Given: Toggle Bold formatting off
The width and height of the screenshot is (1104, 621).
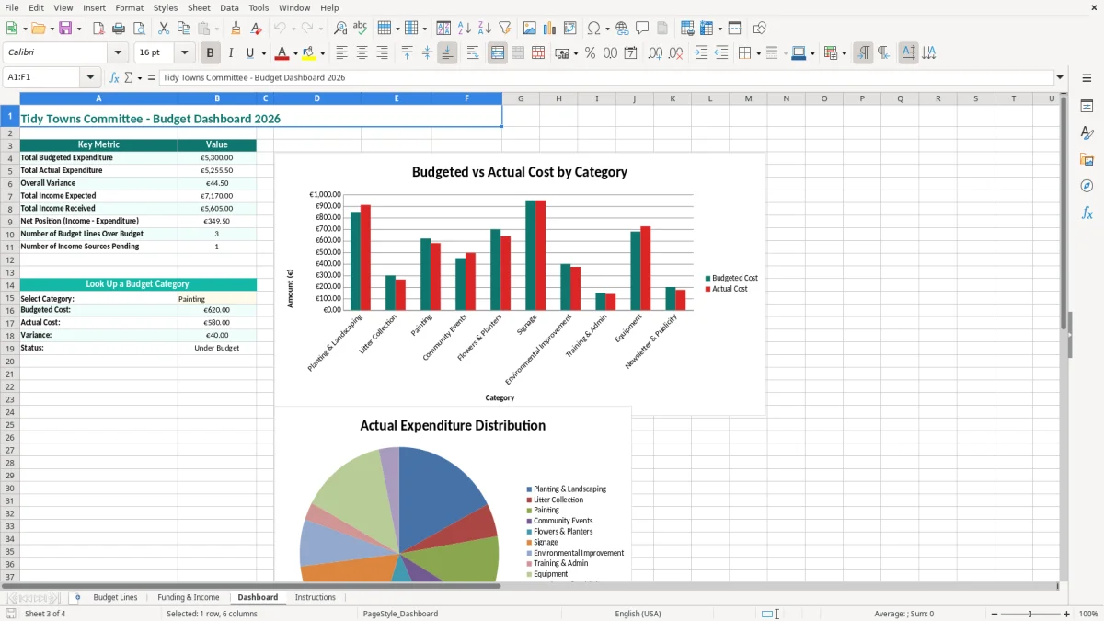Looking at the screenshot, I should pyautogui.click(x=210, y=53).
